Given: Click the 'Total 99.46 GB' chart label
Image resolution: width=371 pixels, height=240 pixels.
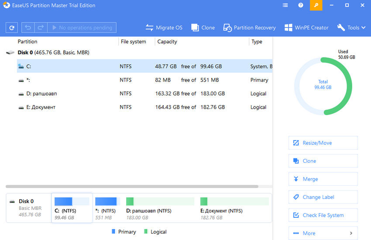Looking at the screenshot, I should (323, 84).
